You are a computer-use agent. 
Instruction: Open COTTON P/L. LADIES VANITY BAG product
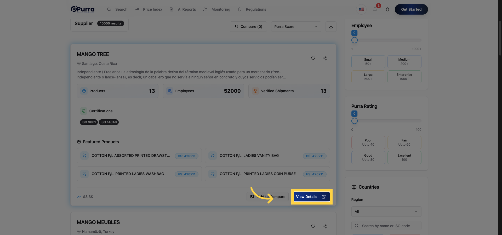click(x=267, y=156)
